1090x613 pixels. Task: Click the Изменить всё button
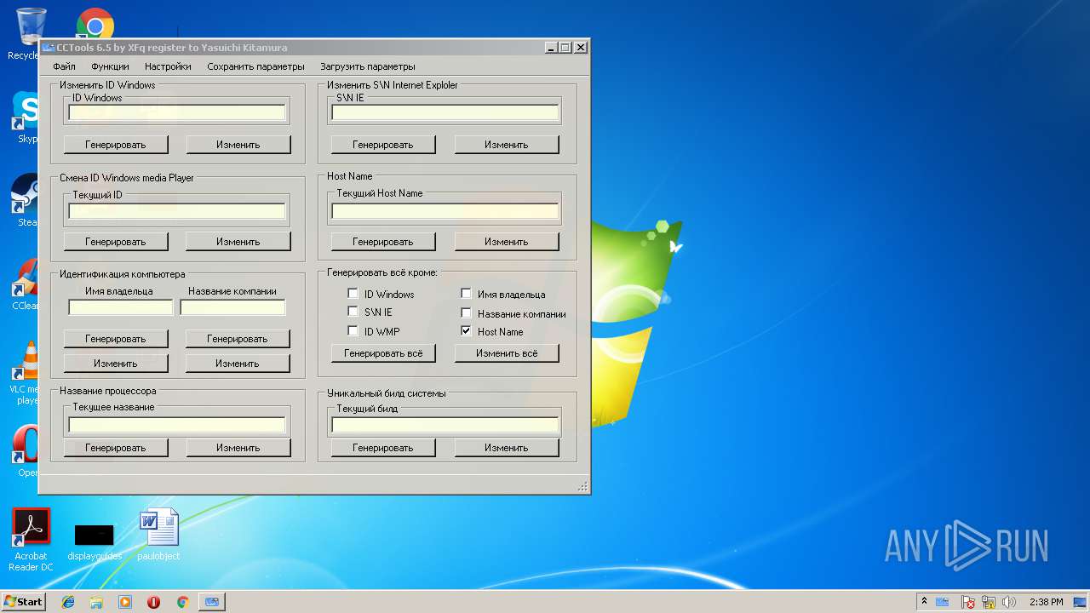click(x=507, y=353)
